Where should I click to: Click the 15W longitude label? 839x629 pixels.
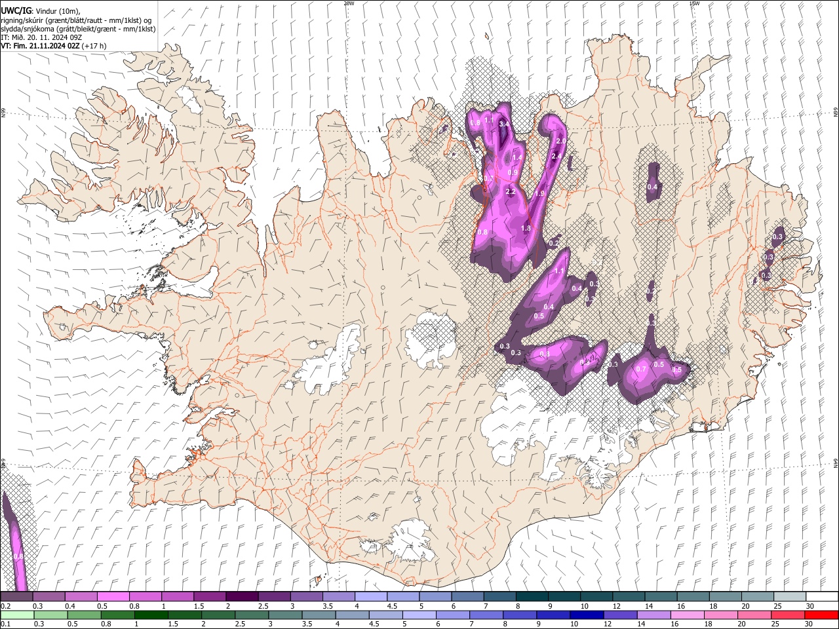(x=693, y=3)
